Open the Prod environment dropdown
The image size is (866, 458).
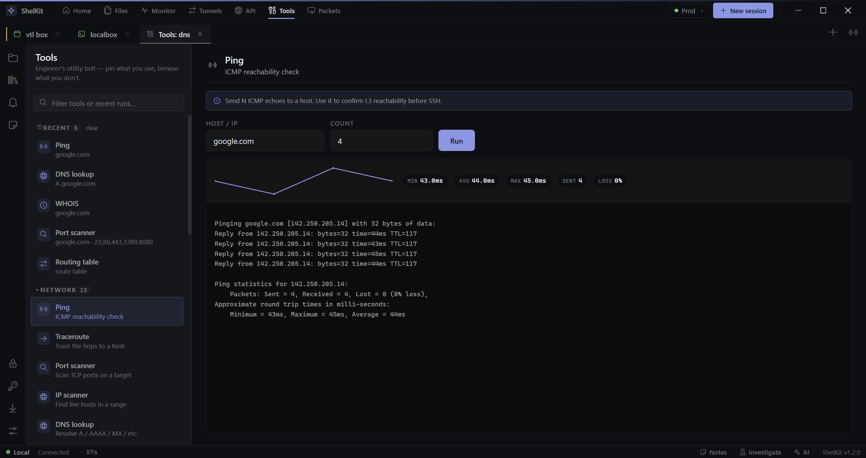click(689, 11)
